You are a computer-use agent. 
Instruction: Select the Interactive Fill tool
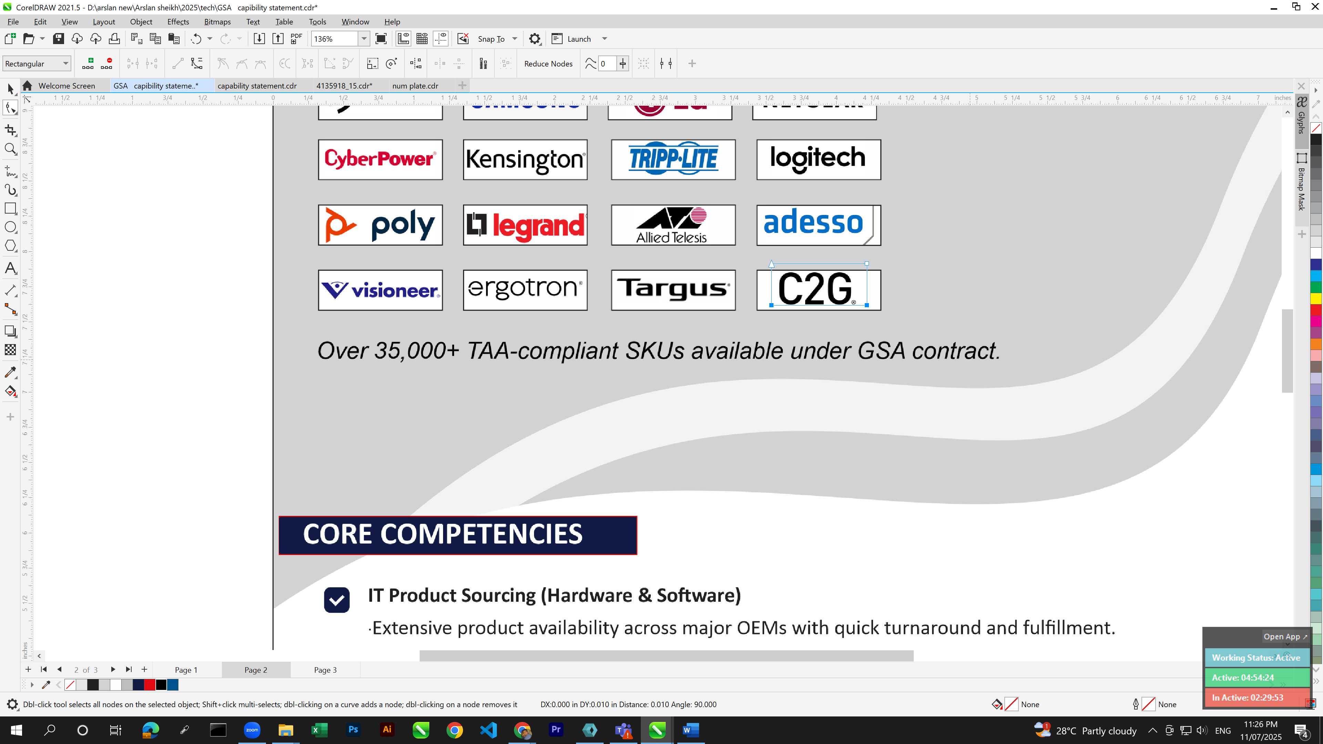(x=10, y=391)
